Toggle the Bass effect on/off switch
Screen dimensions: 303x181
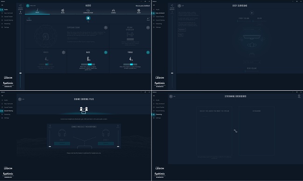pyautogui.click(x=106, y=52)
